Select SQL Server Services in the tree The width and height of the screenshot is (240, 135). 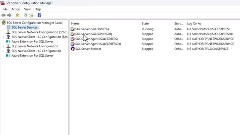(x=24, y=27)
